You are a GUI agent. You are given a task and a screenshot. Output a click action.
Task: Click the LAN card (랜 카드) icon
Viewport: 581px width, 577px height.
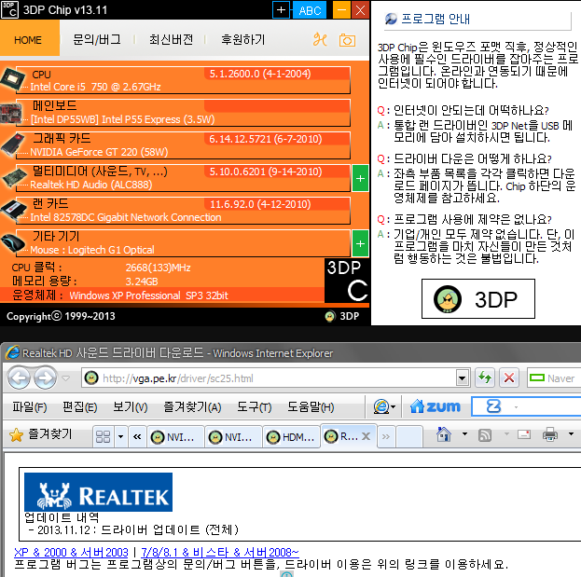coord(14,210)
